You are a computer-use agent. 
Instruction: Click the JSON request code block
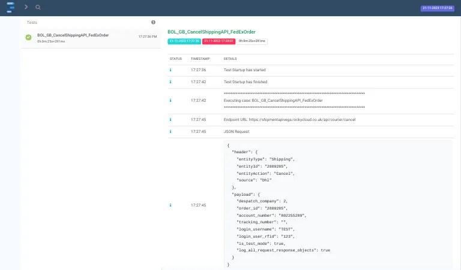[338, 205]
